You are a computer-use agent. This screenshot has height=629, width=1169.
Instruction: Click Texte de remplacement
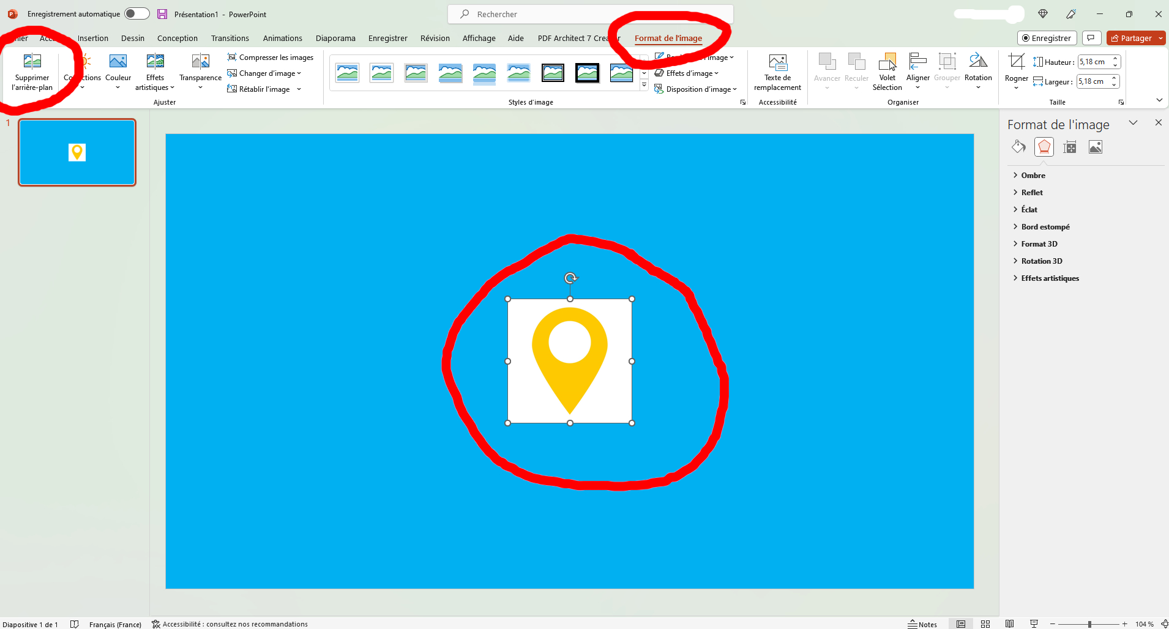(x=777, y=72)
